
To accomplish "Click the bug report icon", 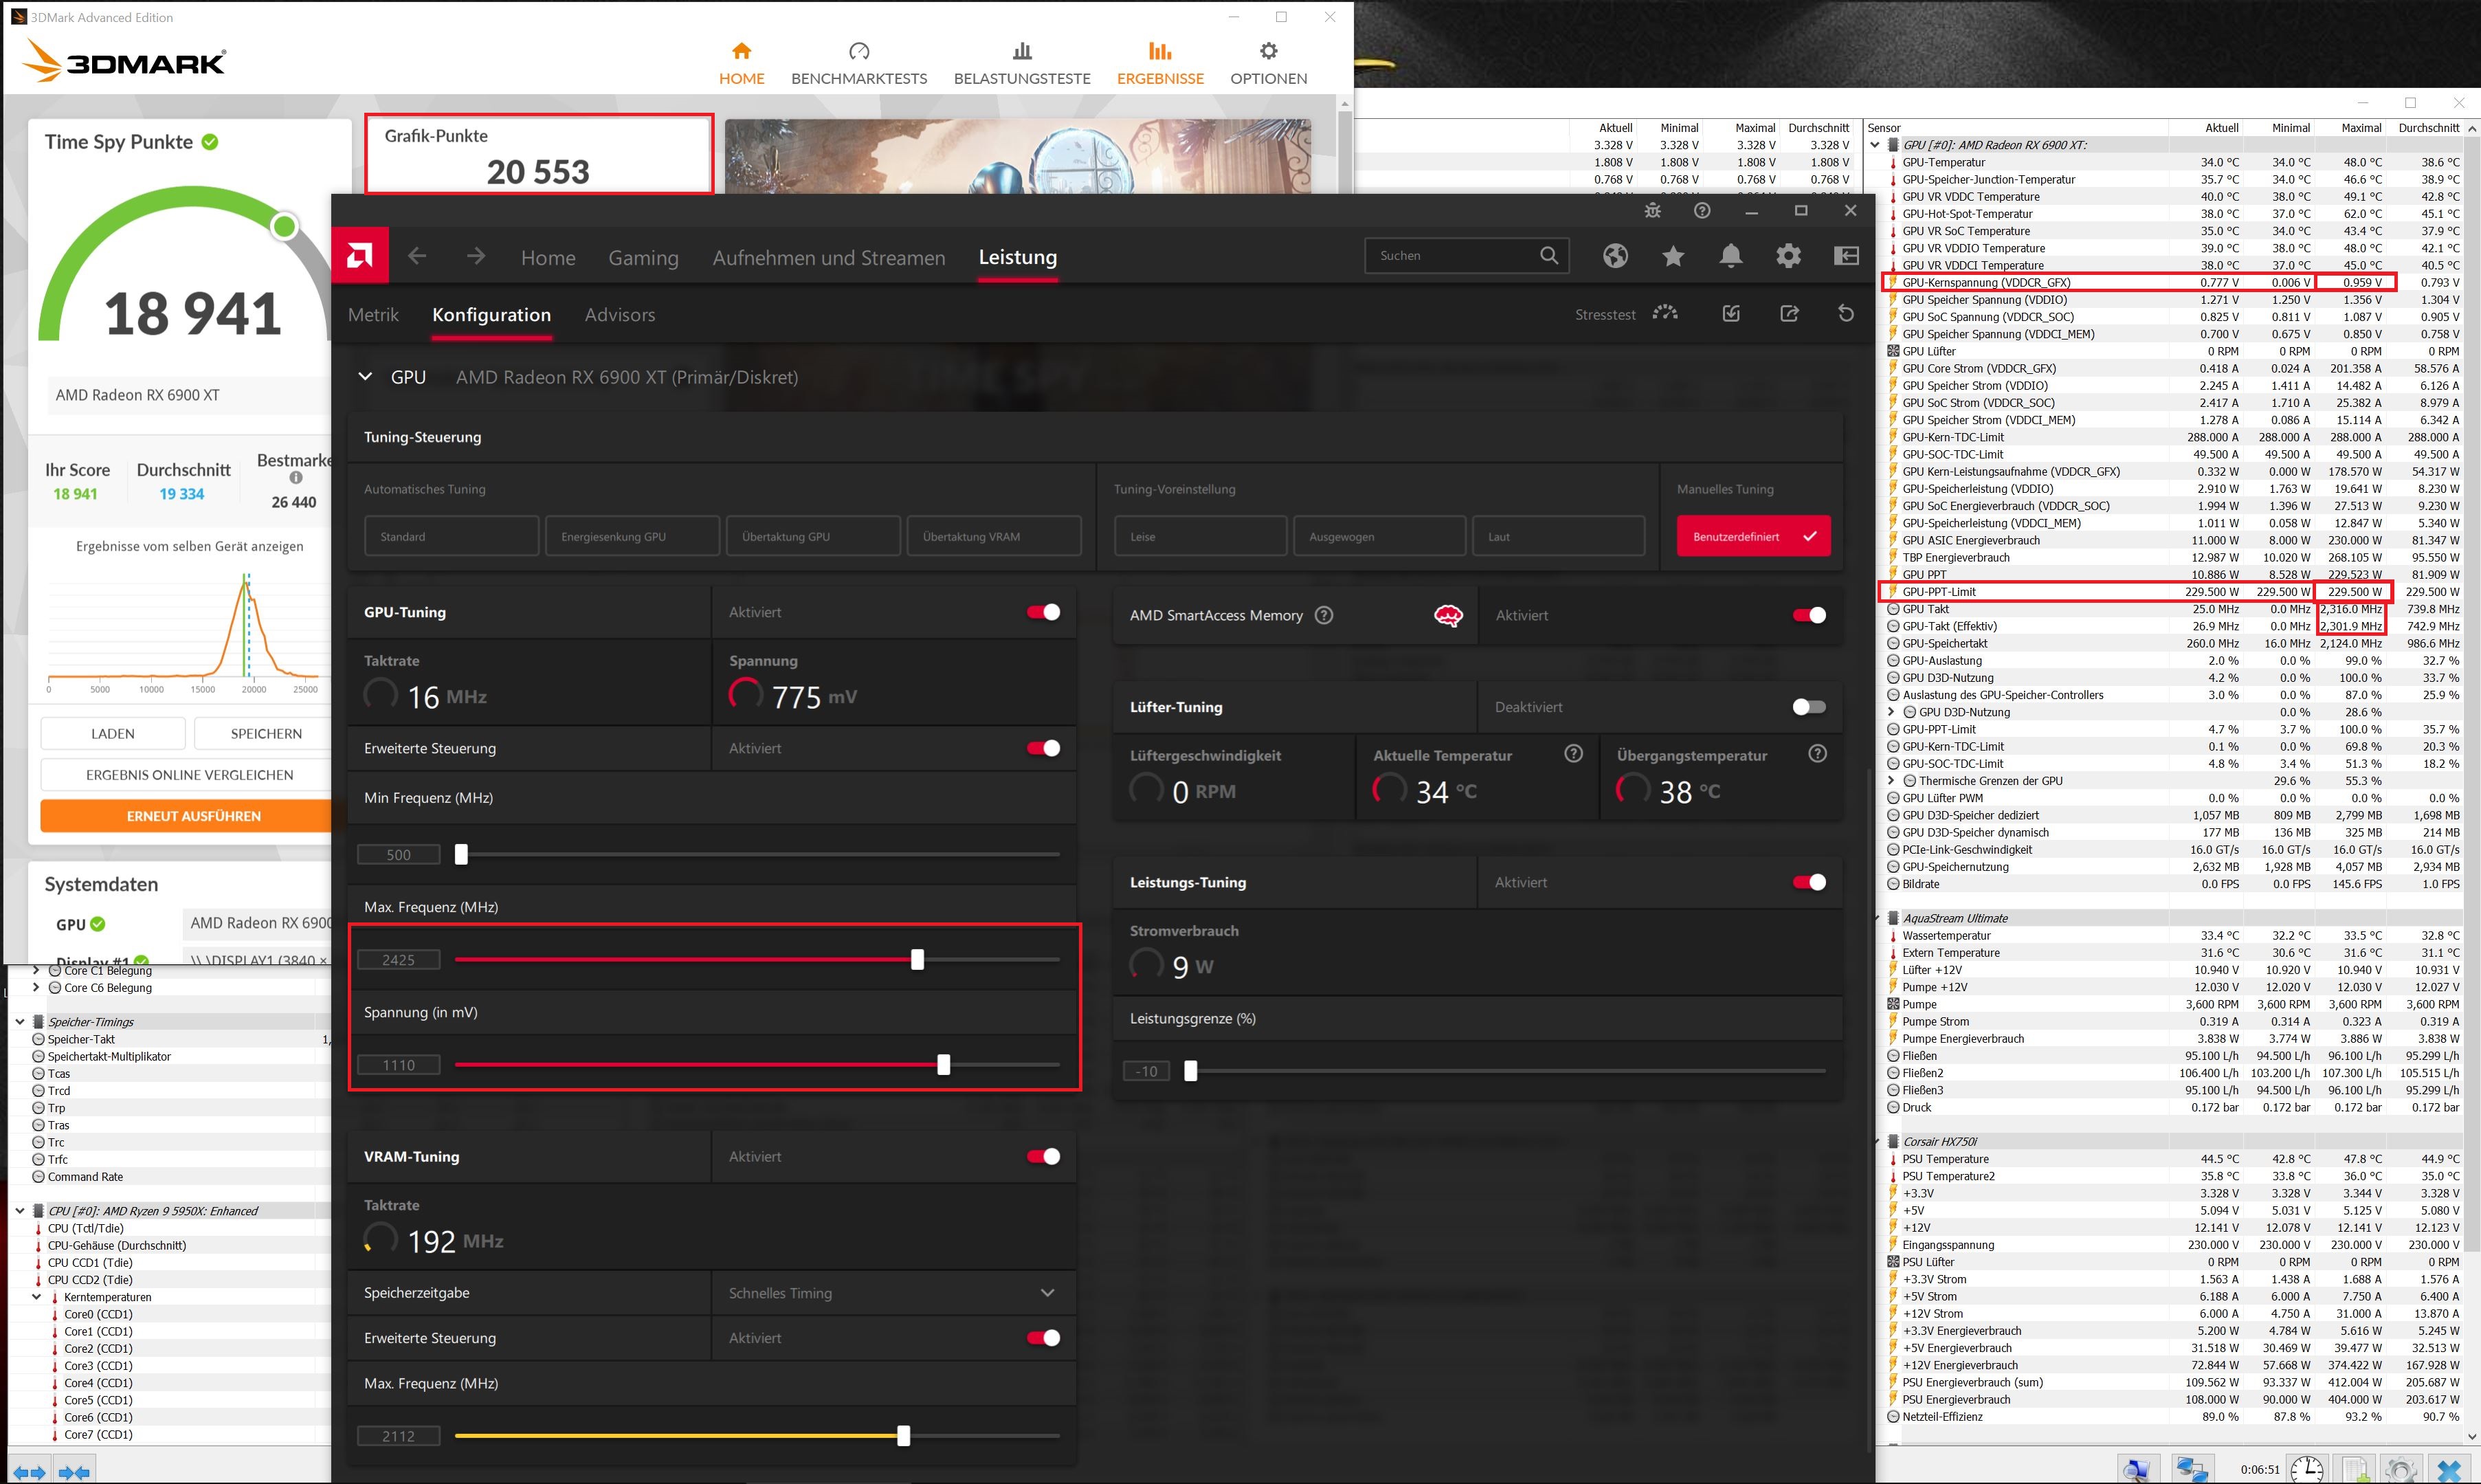I will click(x=1652, y=210).
